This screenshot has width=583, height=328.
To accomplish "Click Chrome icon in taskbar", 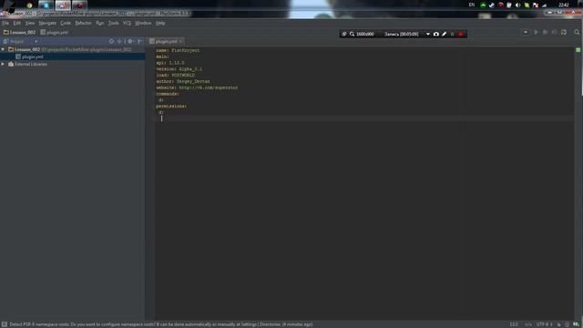I will click(29, 5).
